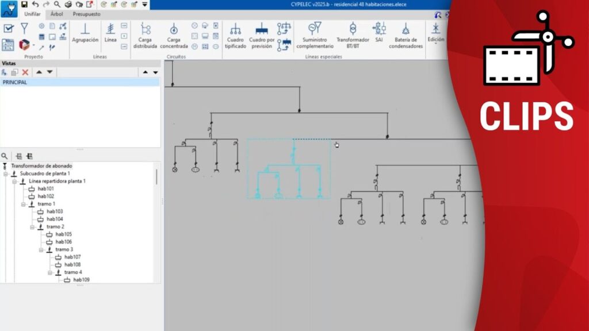Image resolution: width=589 pixels, height=331 pixels.
Task: Click the Cuadro por previsión button
Action: point(261,36)
